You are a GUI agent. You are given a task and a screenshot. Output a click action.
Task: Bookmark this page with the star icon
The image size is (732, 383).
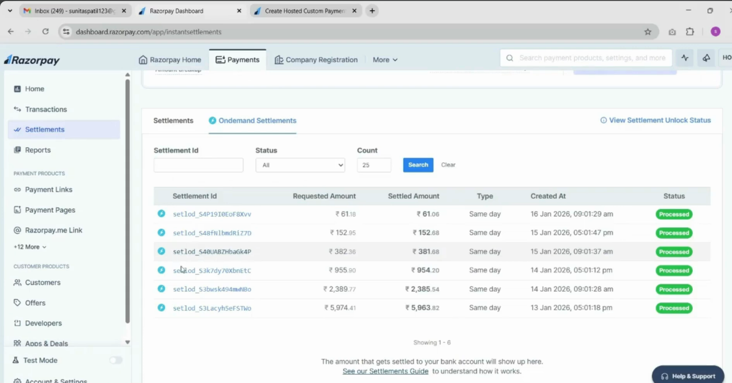[x=648, y=32]
